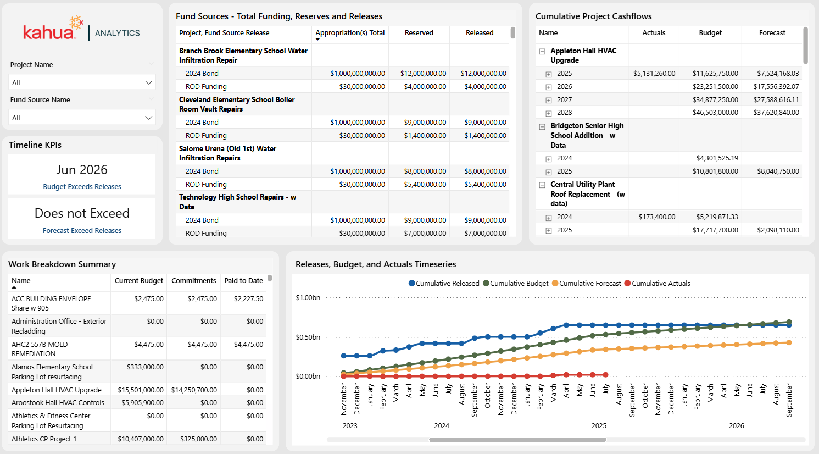Expand 2028 under Appleton Hall HVAC Upgrade
This screenshot has width=819, height=454.
[x=548, y=113]
